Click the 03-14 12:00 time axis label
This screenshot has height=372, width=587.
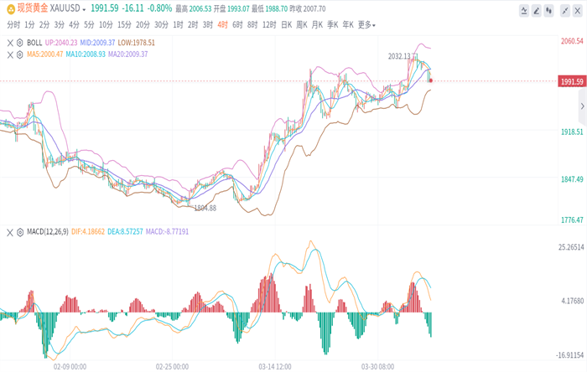(x=275, y=366)
